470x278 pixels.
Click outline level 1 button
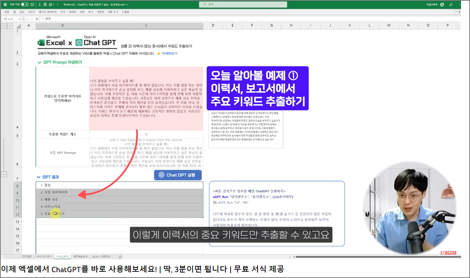(x=4, y=26)
